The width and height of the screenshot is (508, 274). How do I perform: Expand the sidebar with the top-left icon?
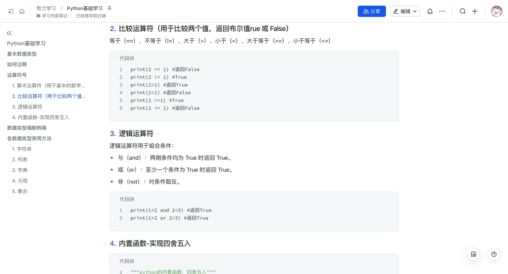pyautogui.click(x=11, y=11)
